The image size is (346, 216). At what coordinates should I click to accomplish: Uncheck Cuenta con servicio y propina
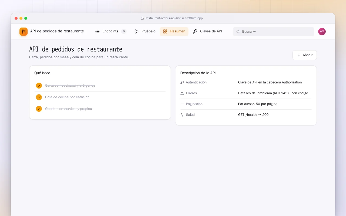(x=39, y=109)
